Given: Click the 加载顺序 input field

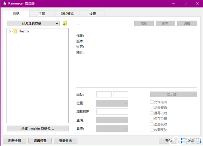Looking at the screenshot, I should point(112,112).
